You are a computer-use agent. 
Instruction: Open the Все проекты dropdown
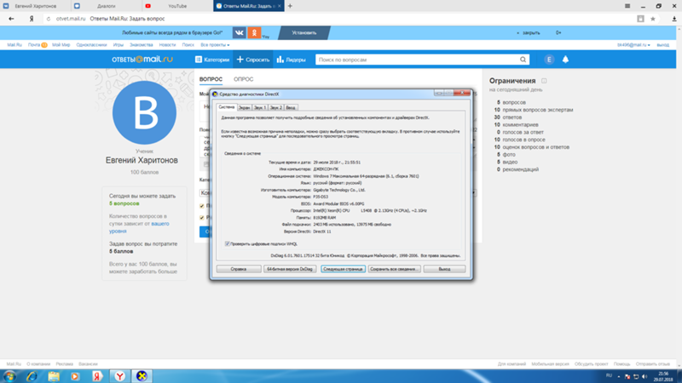(x=215, y=45)
